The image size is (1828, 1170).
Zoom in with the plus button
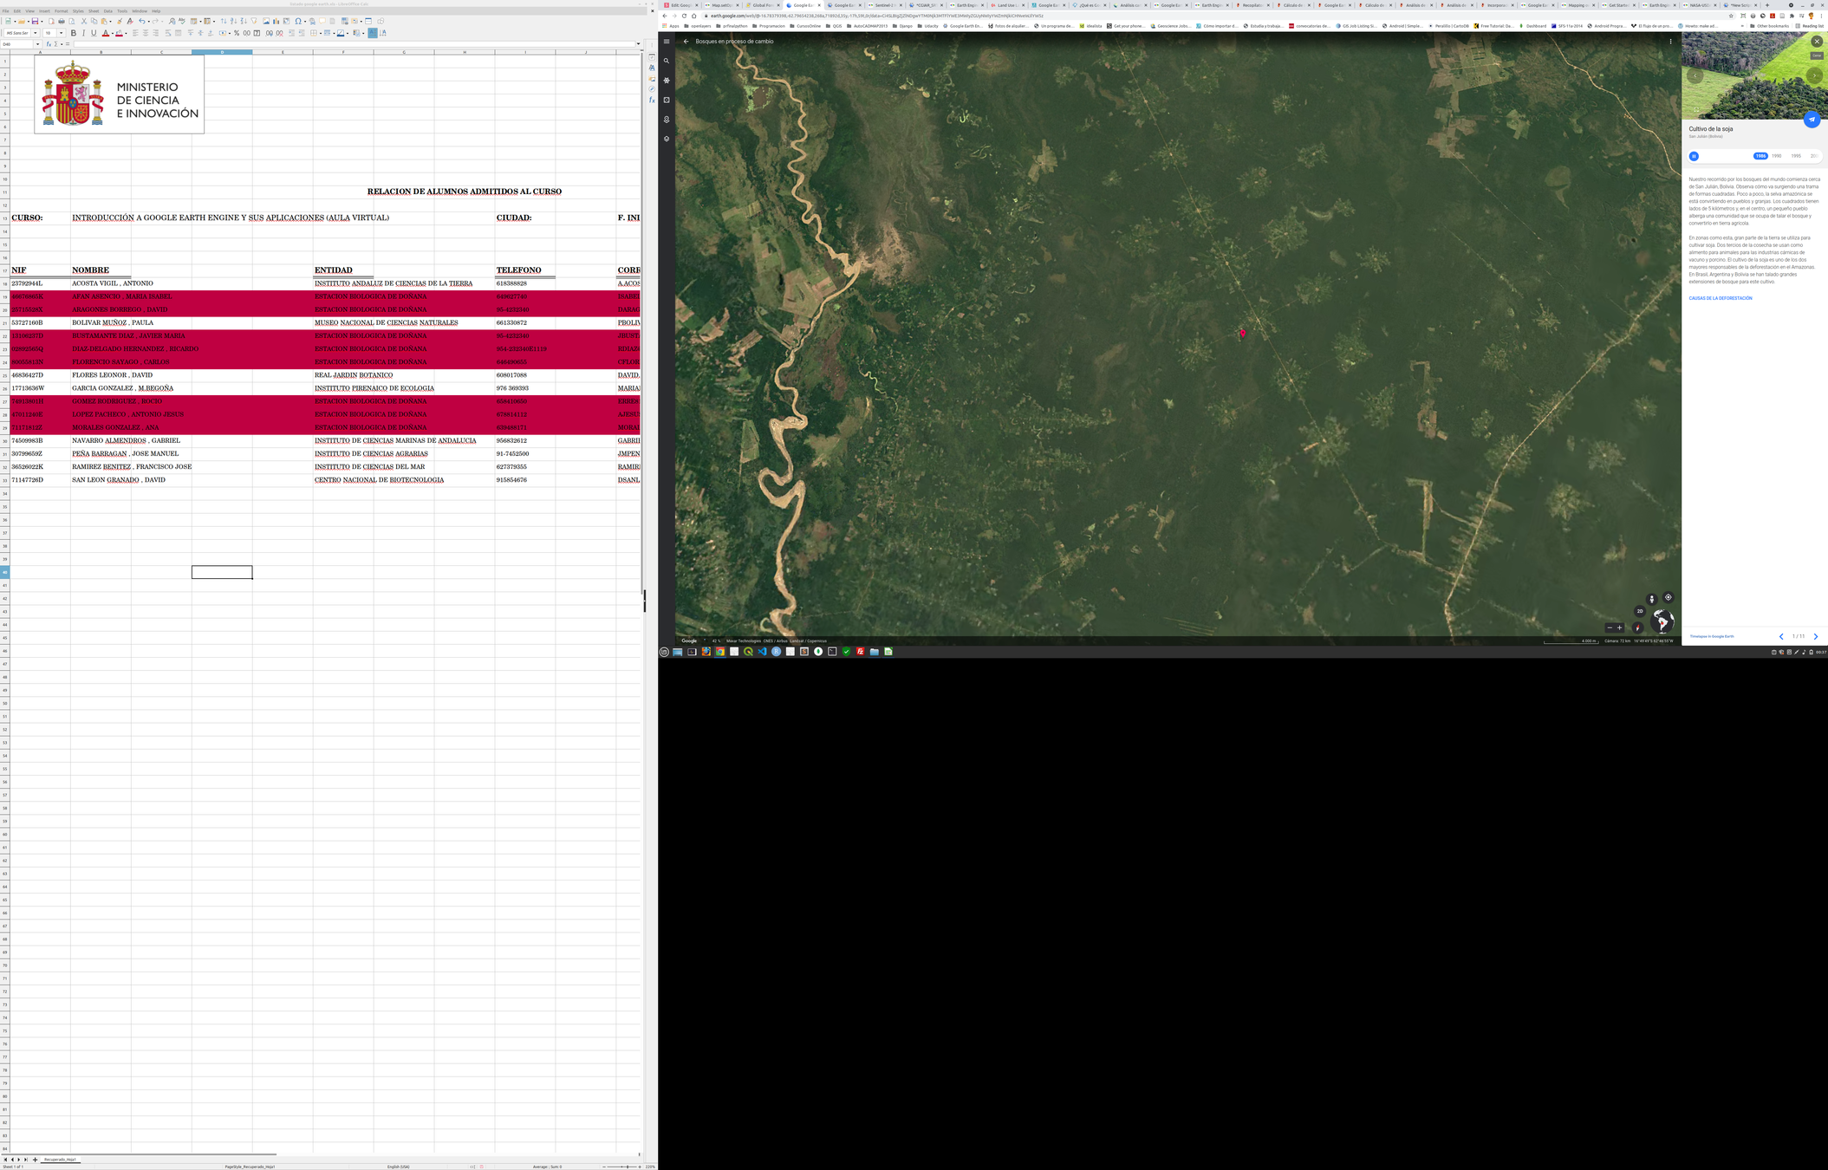coord(1619,627)
